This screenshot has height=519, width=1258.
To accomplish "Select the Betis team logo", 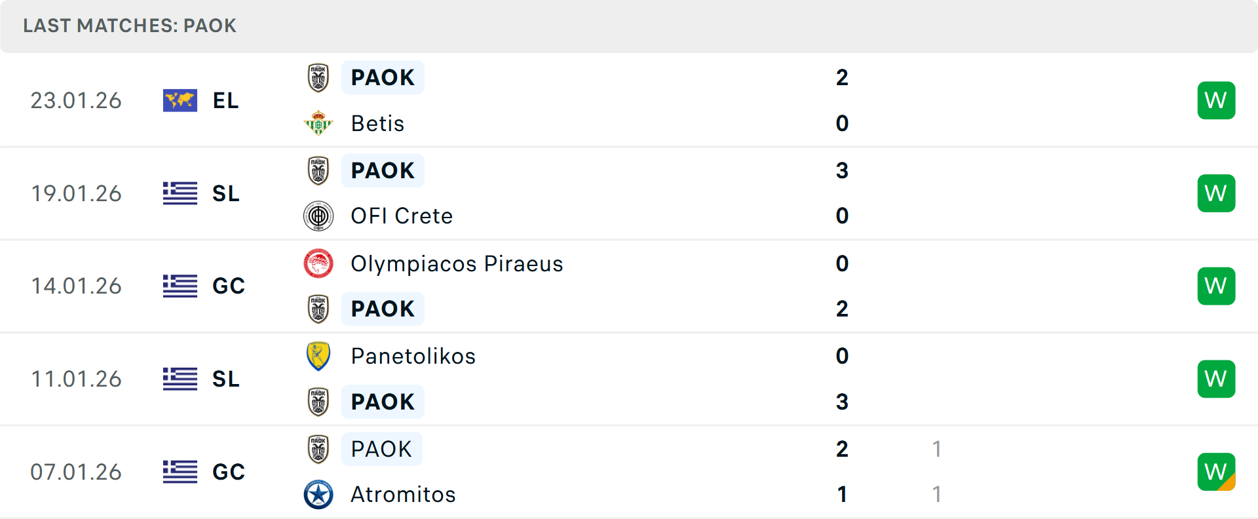I will pyautogui.click(x=318, y=123).
